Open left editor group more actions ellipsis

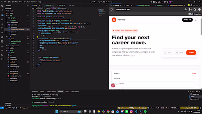coord(107,5)
